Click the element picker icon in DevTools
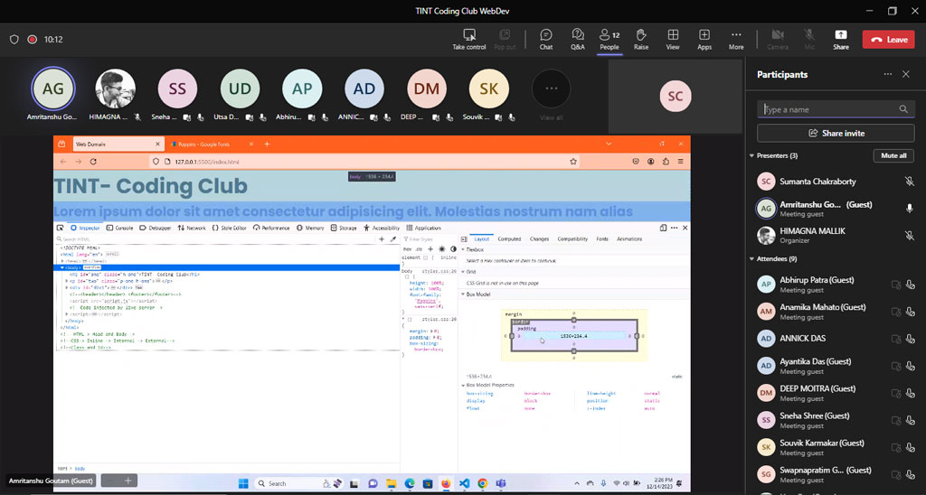Screen dimensions: 926x495 tap(61, 228)
